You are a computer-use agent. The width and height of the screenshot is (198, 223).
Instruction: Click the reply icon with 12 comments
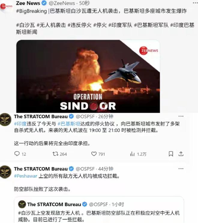[x=17, y=154]
